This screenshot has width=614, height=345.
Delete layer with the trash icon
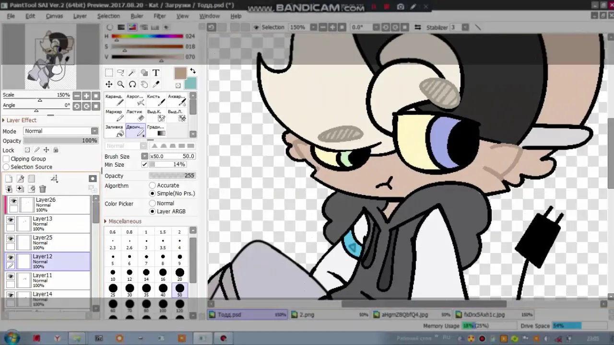(43, 189)
